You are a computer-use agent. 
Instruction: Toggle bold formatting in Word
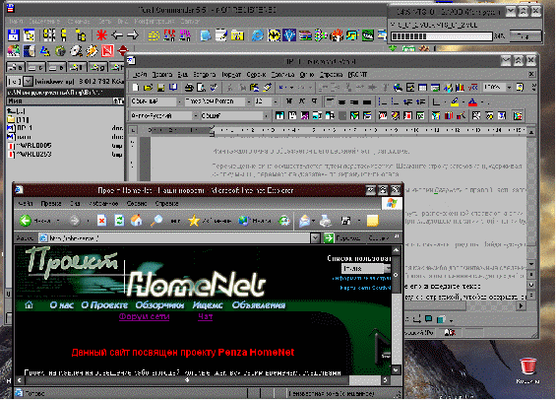coord(289,101)
